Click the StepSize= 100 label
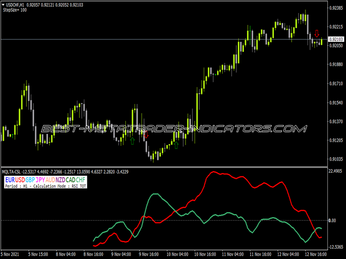The width and height of the screenshot is (346, 259). pyautogui.click(x=15, y=10)
